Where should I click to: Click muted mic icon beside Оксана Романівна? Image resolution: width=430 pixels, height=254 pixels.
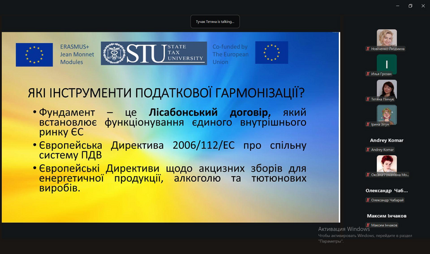(x=367, y=175)
